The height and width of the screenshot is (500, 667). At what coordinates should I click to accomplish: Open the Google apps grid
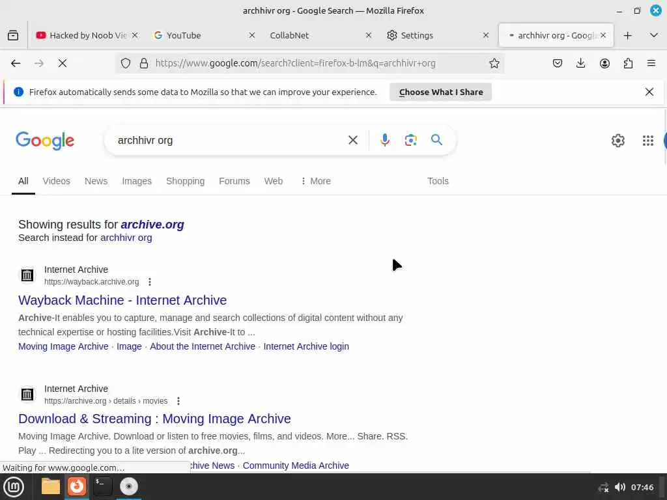[x=648, y=141]
